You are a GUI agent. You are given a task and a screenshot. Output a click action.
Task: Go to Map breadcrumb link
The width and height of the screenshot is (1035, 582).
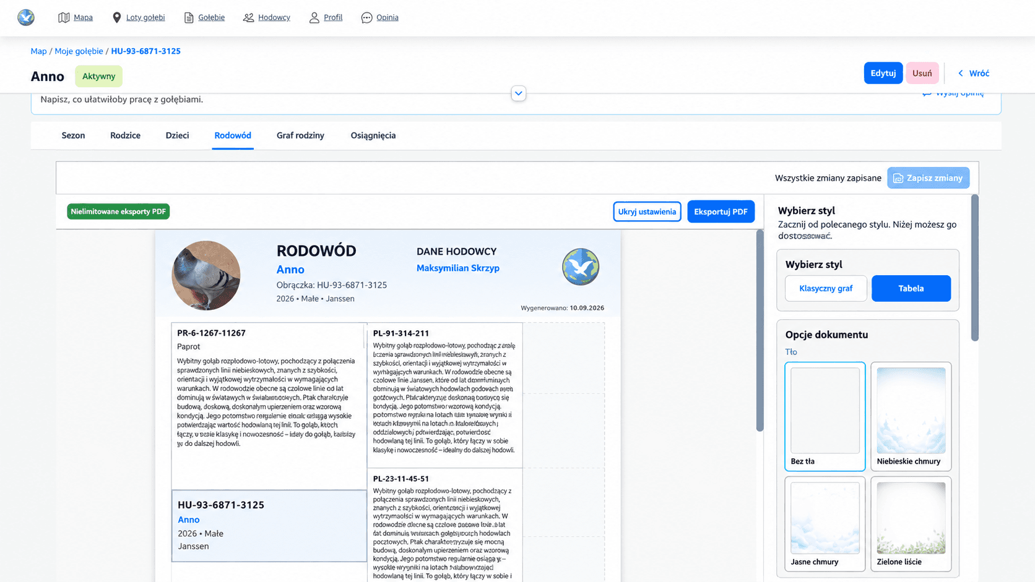tap(38, 51)
